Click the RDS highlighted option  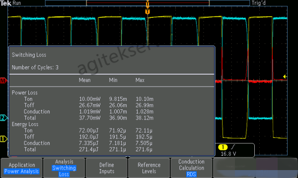191,174
